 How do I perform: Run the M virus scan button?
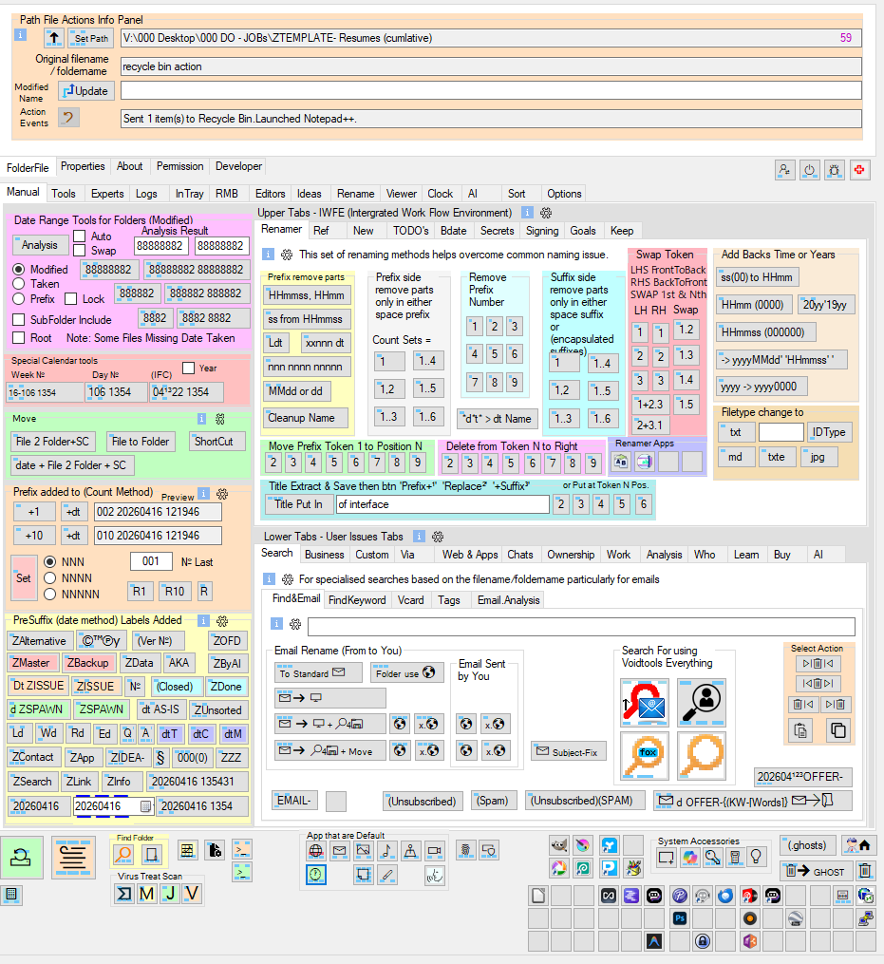coord(147,894)
